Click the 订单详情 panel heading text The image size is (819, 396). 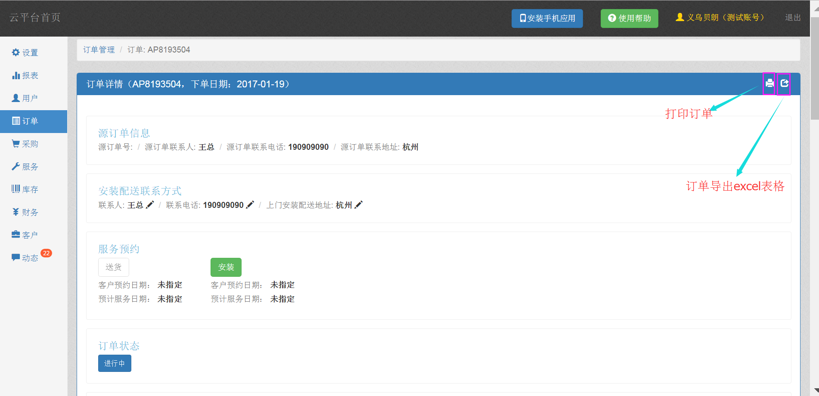click(189, 84)
